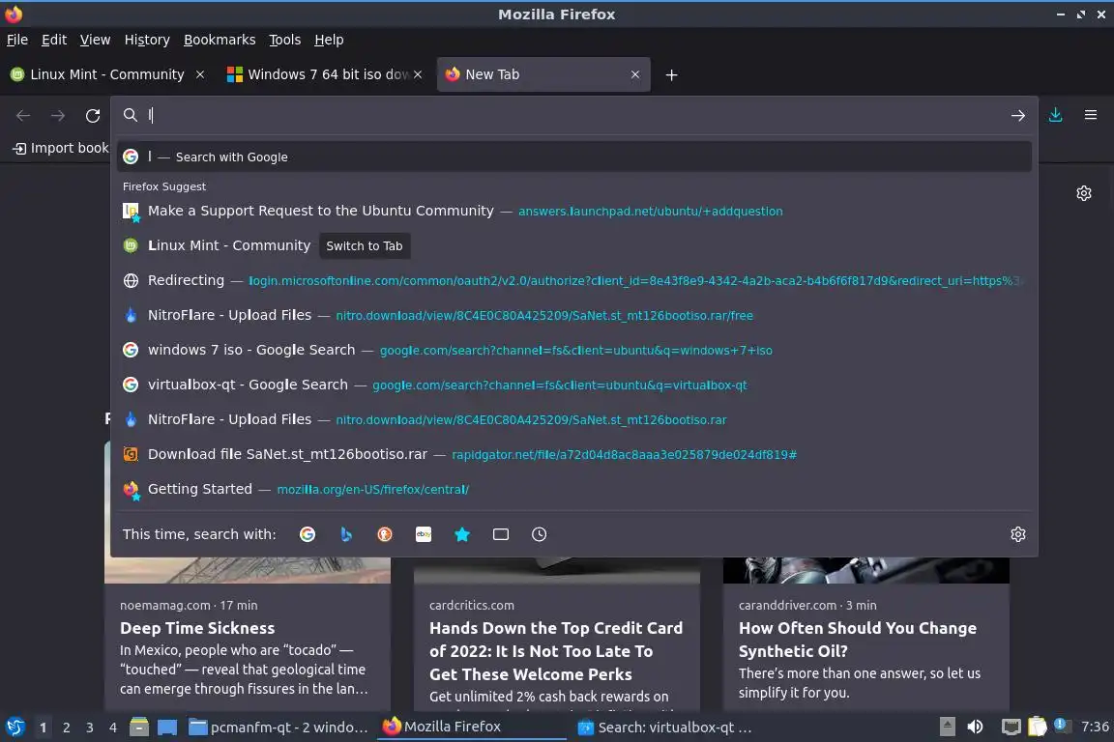Switch to virtual desktop 3
1114x742 pixels.
(90, 728)
